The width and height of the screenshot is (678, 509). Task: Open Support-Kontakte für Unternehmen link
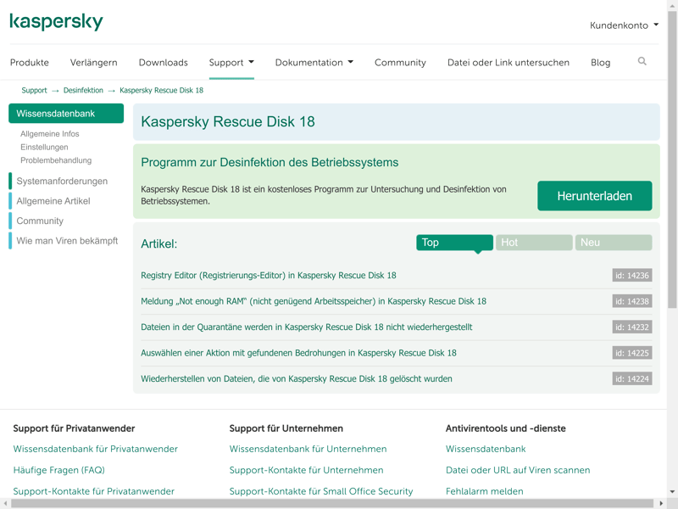[x=306, y=470]
